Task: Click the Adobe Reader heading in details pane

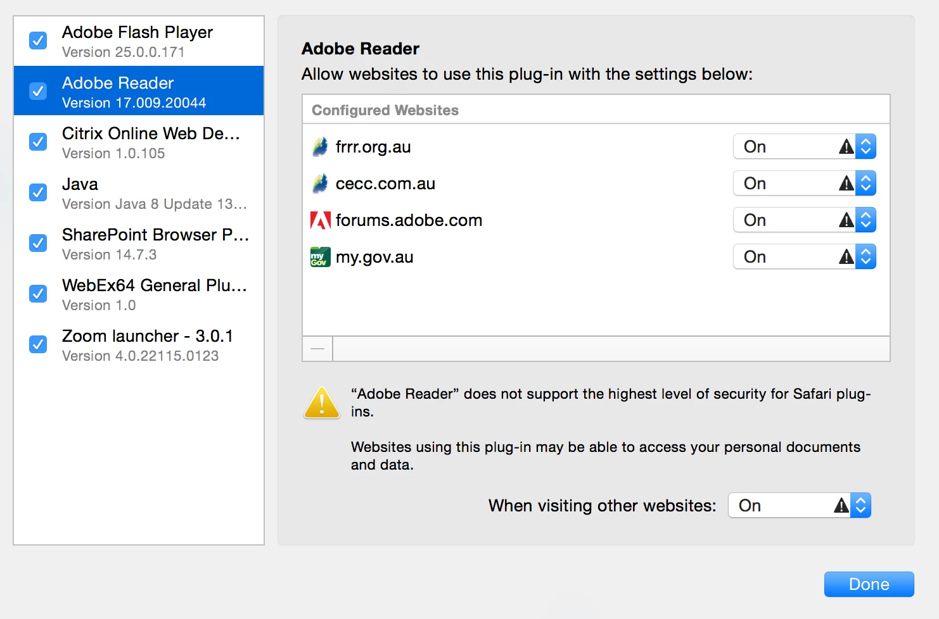Action: 360,49
